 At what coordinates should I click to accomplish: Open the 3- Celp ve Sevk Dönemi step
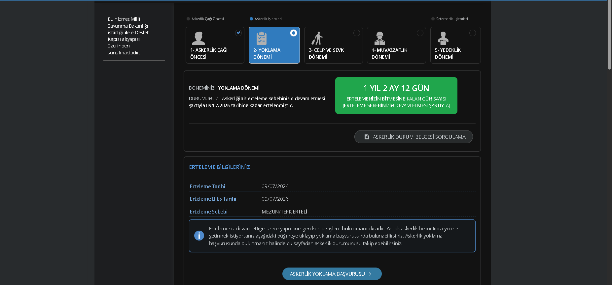tap(334, 45)
